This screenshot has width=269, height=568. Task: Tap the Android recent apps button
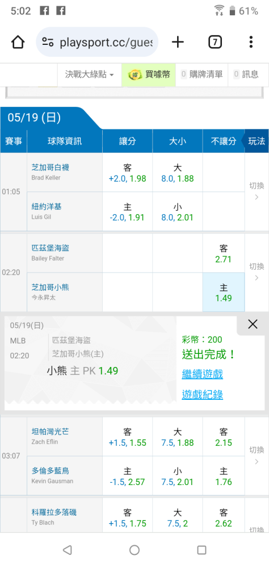(201, 550)
